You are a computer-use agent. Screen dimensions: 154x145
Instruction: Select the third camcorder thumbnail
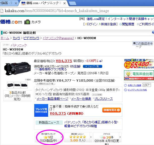[x=24, y=85]
